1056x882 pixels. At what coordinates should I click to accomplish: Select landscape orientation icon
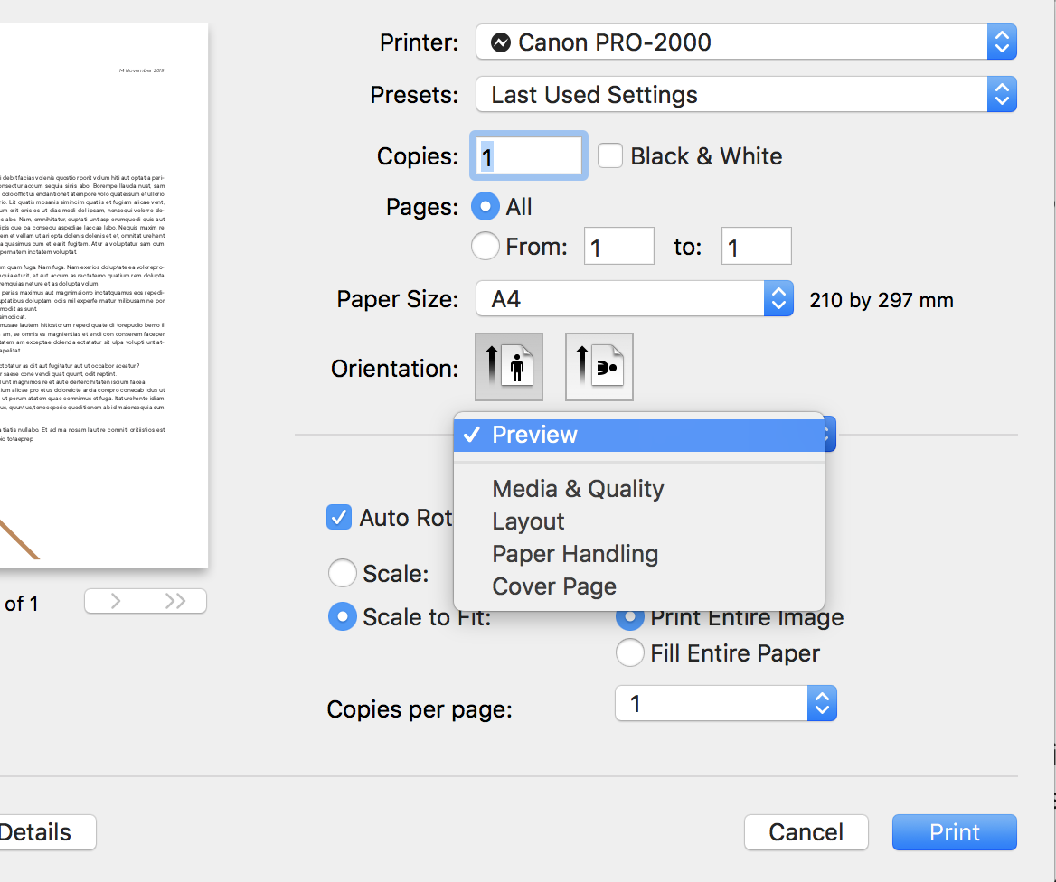(599, 367)
